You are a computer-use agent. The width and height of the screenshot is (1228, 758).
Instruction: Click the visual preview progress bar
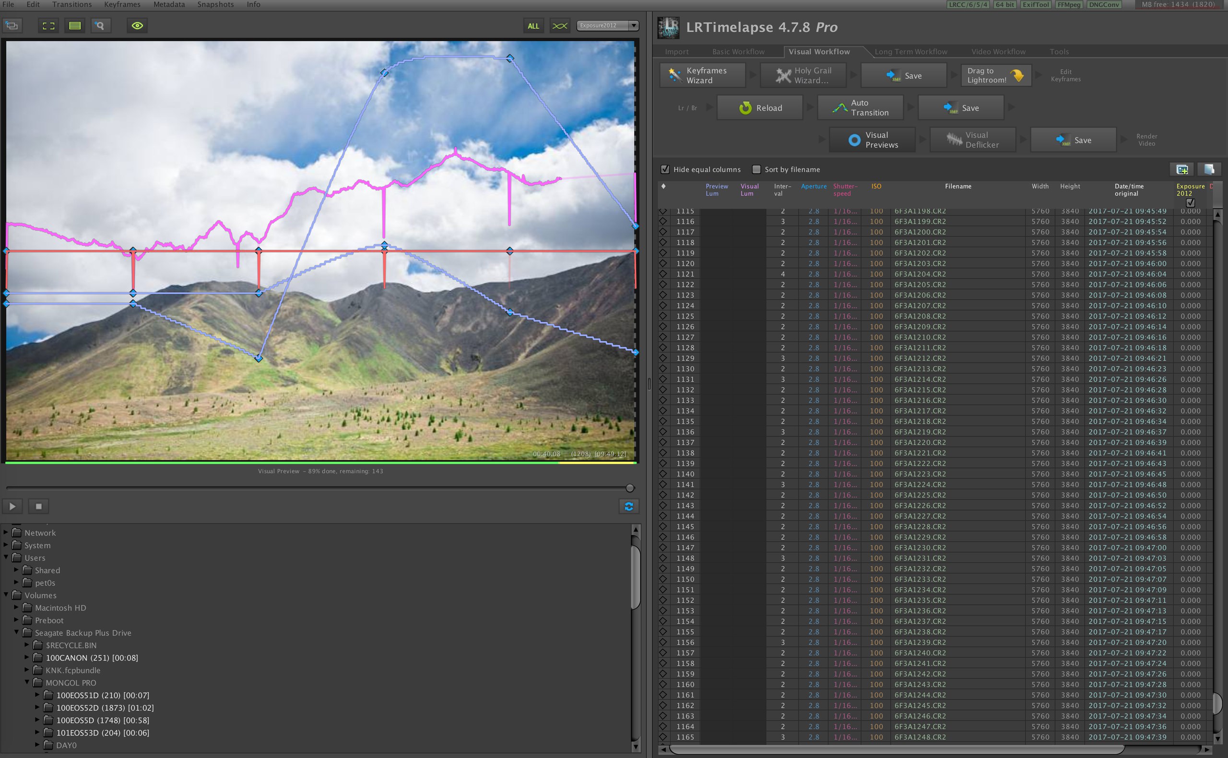pyautogui.click(x=321, y=463)
